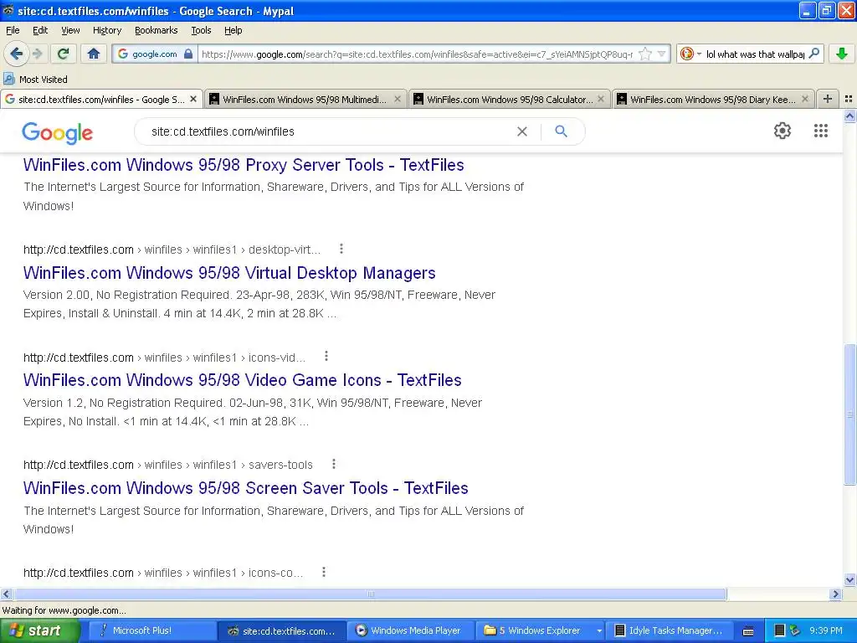Open Video Game Icons result
Viewport: 857px width, 643px height.
click(x=243, y=380)
